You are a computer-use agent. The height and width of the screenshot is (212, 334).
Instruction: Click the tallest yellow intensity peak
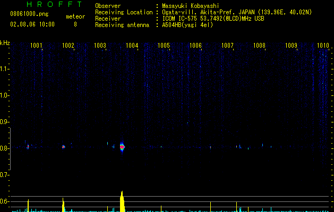click(x=122, y=201)
